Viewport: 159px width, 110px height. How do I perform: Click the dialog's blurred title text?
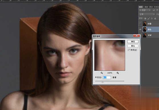[97, 36]
